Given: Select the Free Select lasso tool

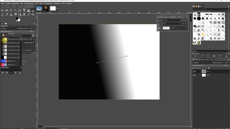Looking at the screenshot, I should 11,10.
